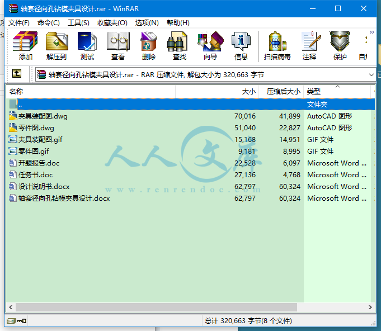Select file 任务书.doc
The image size is (381, 331).
(x=191, y=174)
